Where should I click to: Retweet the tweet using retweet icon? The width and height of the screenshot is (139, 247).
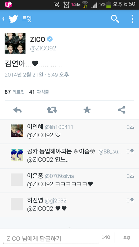click(52, 110)
